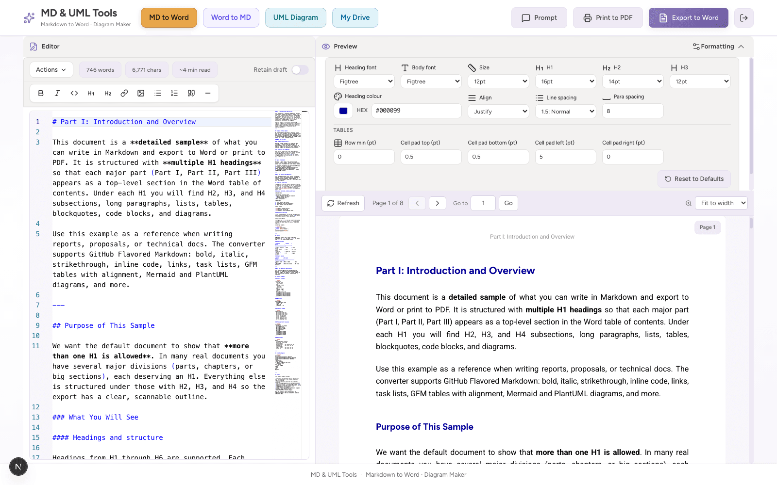Insert inline code with the code icon
Screen dimensions: 777x485
pos(74,93)
